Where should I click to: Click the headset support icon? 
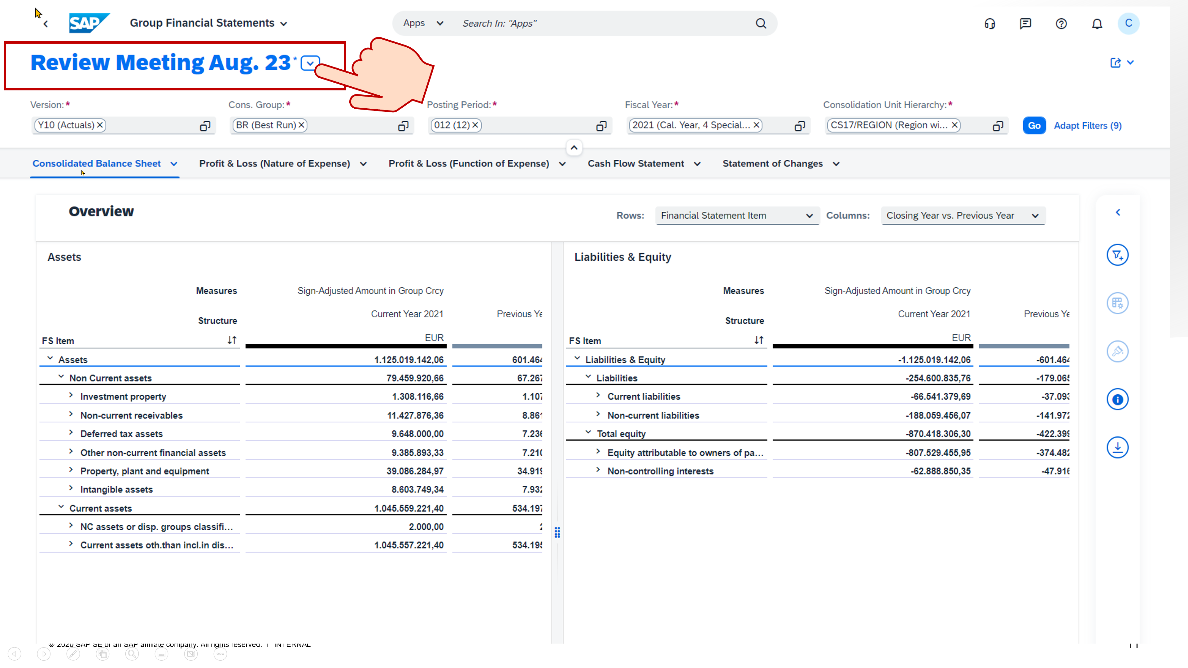click(x=990, y=24)
